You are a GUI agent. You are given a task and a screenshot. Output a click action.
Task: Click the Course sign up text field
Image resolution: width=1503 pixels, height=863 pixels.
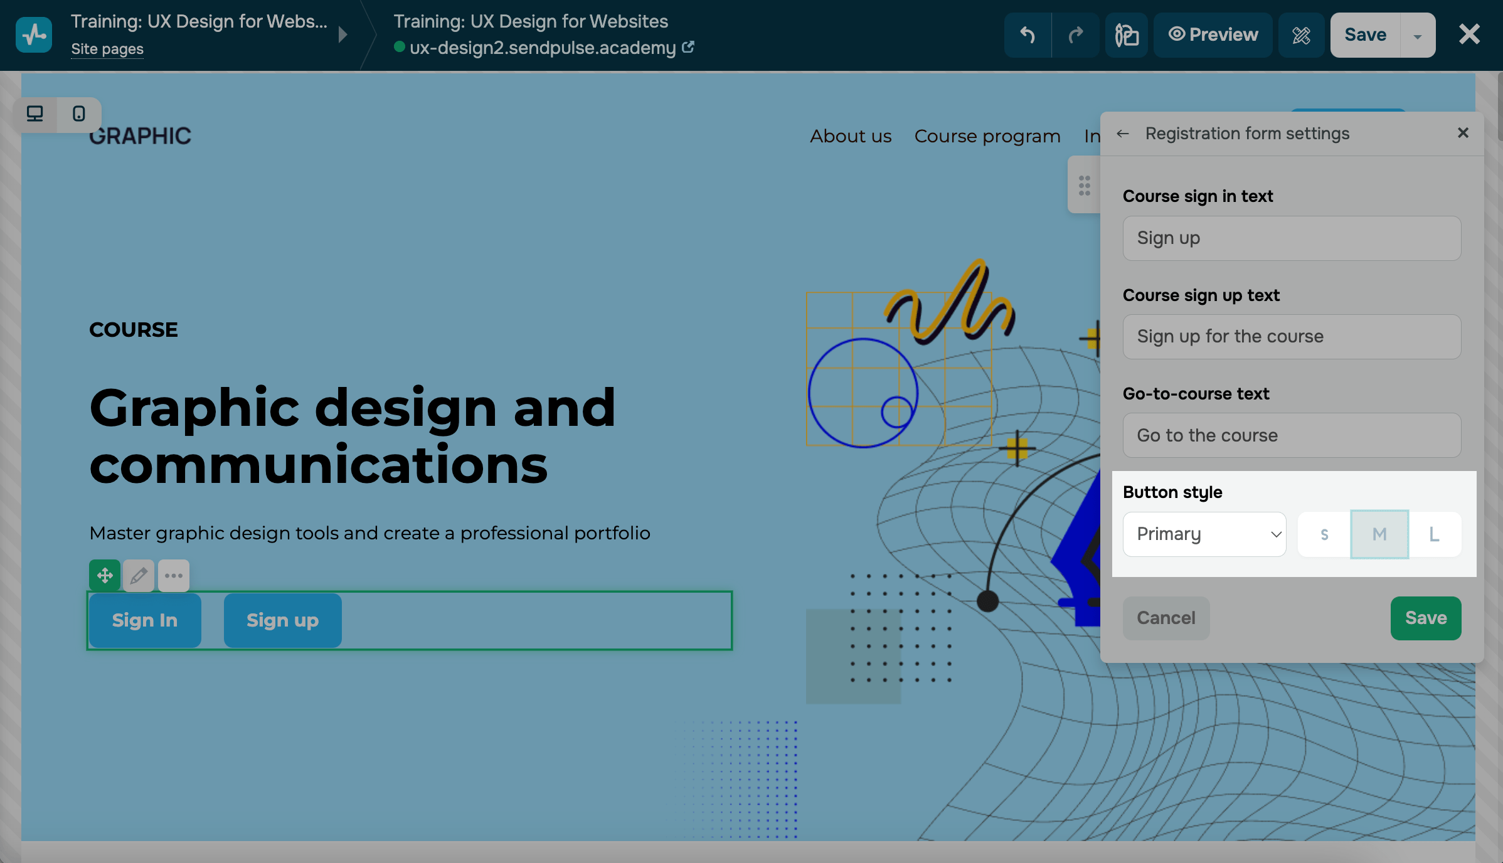coord(1292,337)
